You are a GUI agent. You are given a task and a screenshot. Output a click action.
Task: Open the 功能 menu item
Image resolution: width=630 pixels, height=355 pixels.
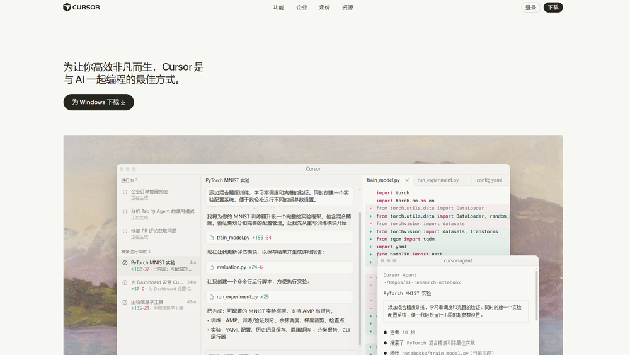pos(278,8)
